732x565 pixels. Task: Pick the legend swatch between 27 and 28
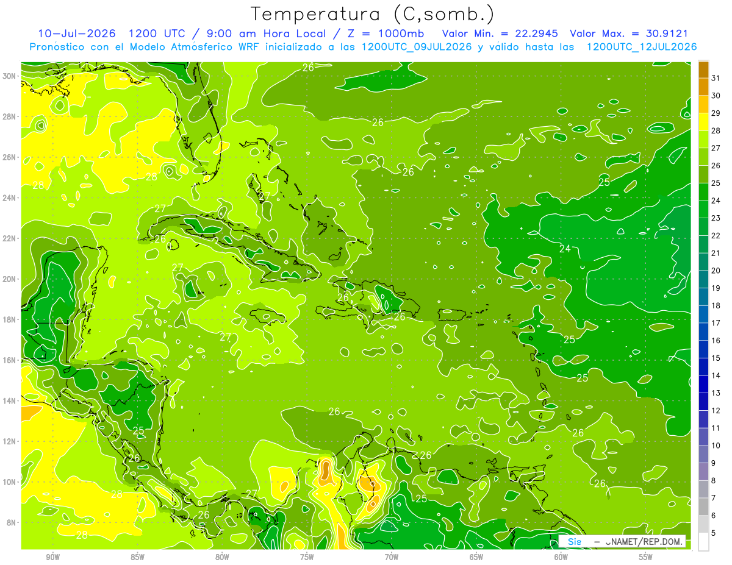[x=703, y=140]
